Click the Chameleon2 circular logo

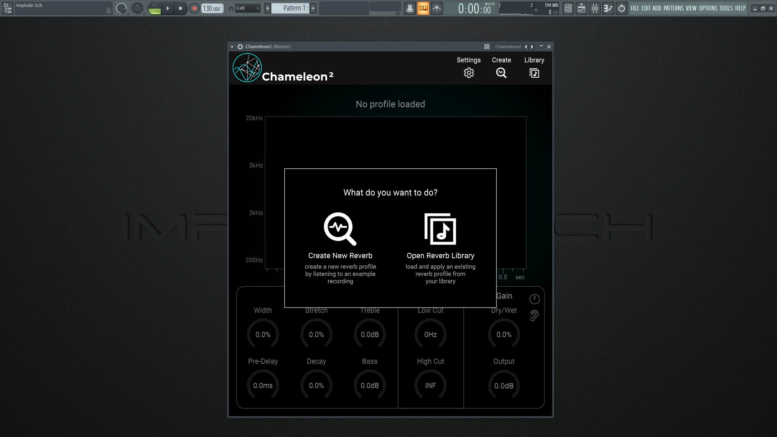click(x=247, y=68)
